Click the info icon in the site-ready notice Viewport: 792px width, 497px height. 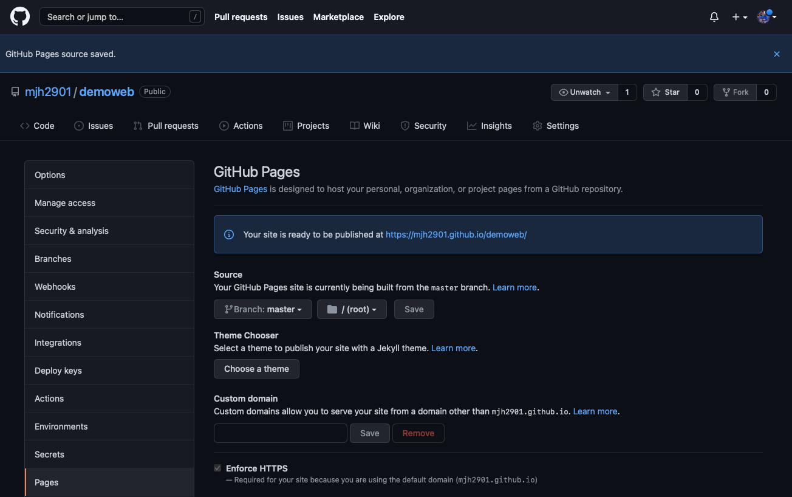click(x=229, y=235)
